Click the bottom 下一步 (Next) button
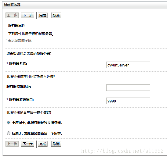 pyautogui.click(x=27, y=144)
